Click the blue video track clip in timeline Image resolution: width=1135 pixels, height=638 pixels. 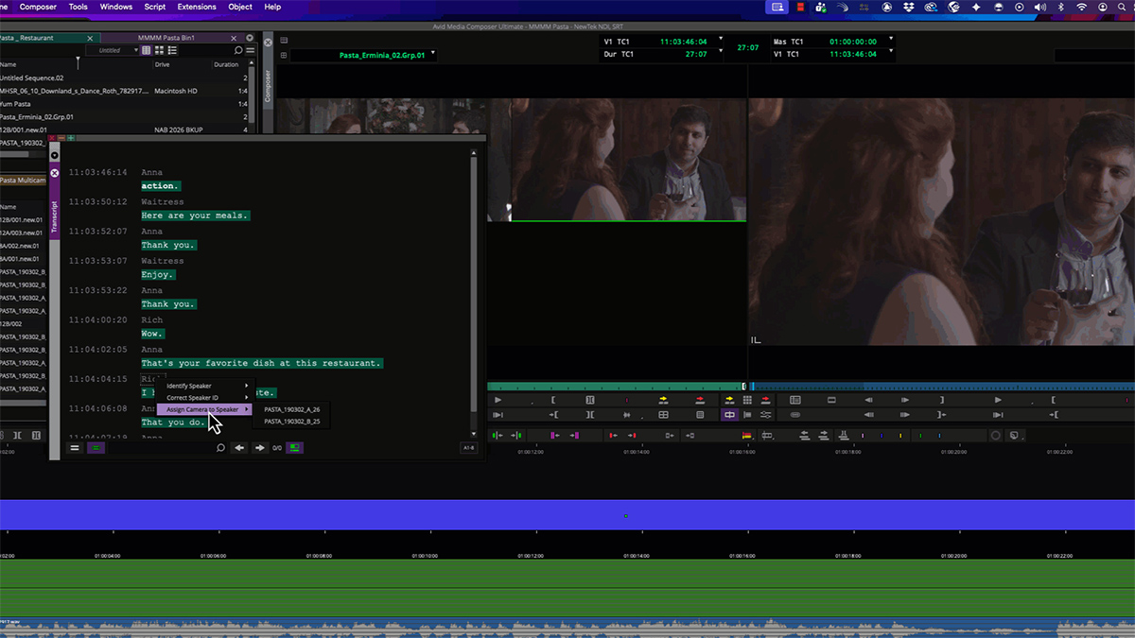(567, 514)
